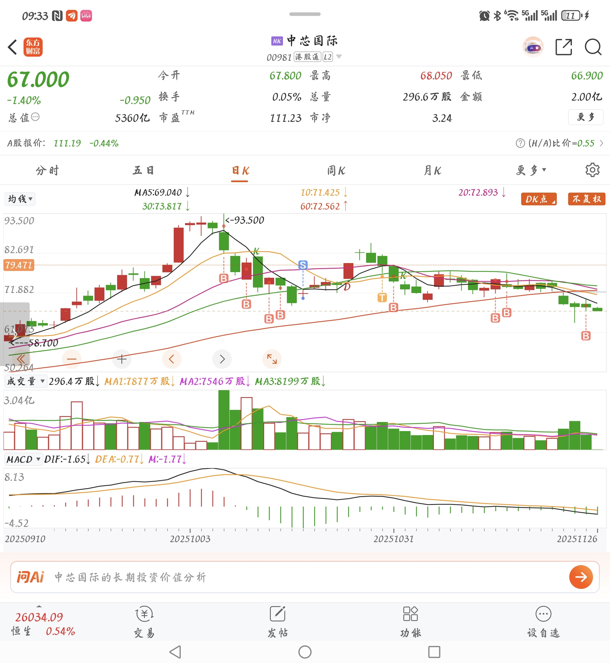Zoom in chart with plus button

click(122, 359)
